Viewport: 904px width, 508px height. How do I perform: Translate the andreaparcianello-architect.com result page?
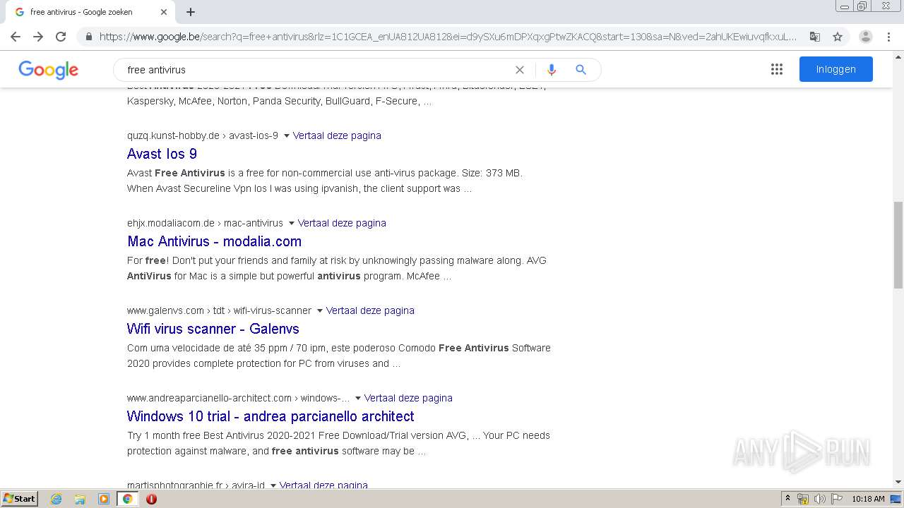tap(408, 398)
